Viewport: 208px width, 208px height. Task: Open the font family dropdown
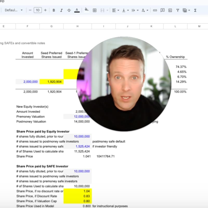click(x=14, y=10)
